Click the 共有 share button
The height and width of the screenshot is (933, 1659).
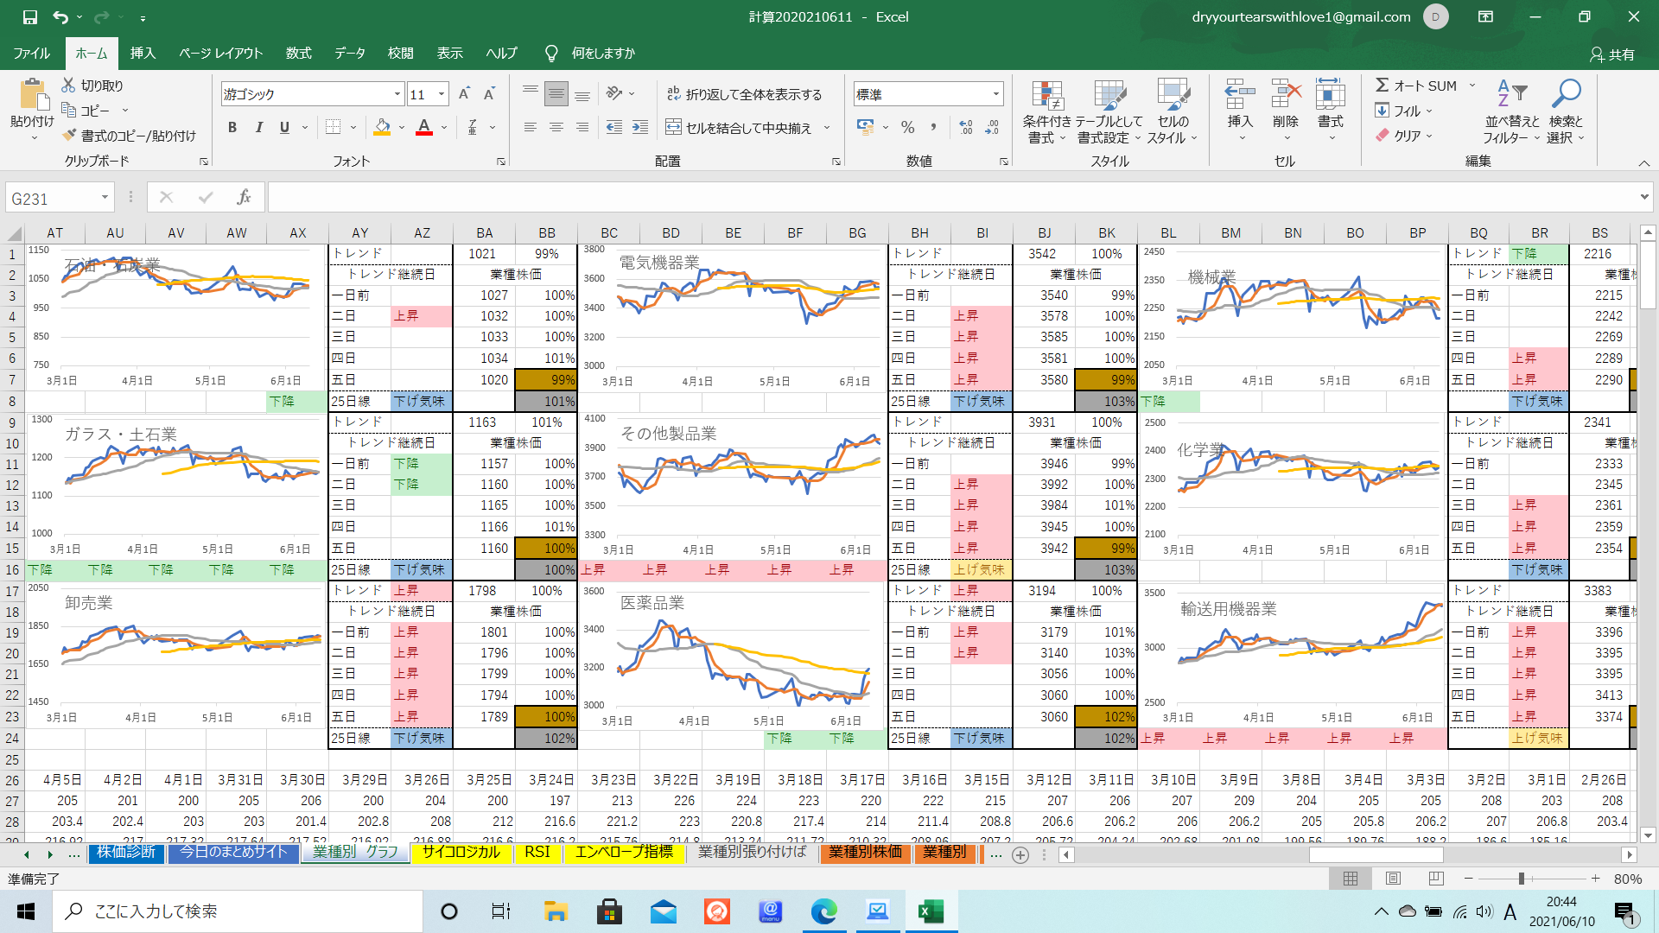(x=1612, y=54)
